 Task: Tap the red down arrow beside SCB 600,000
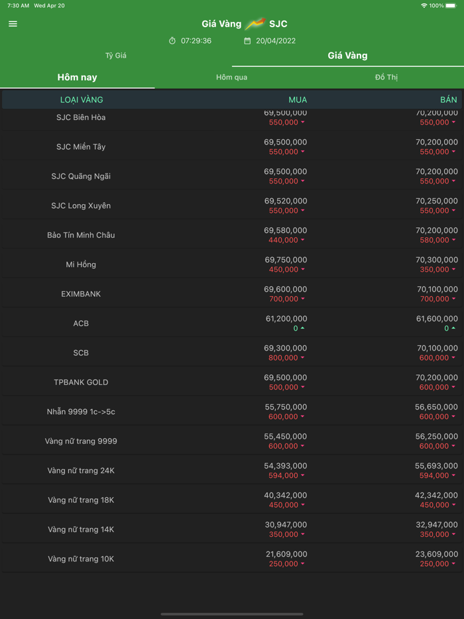(453, 358)
